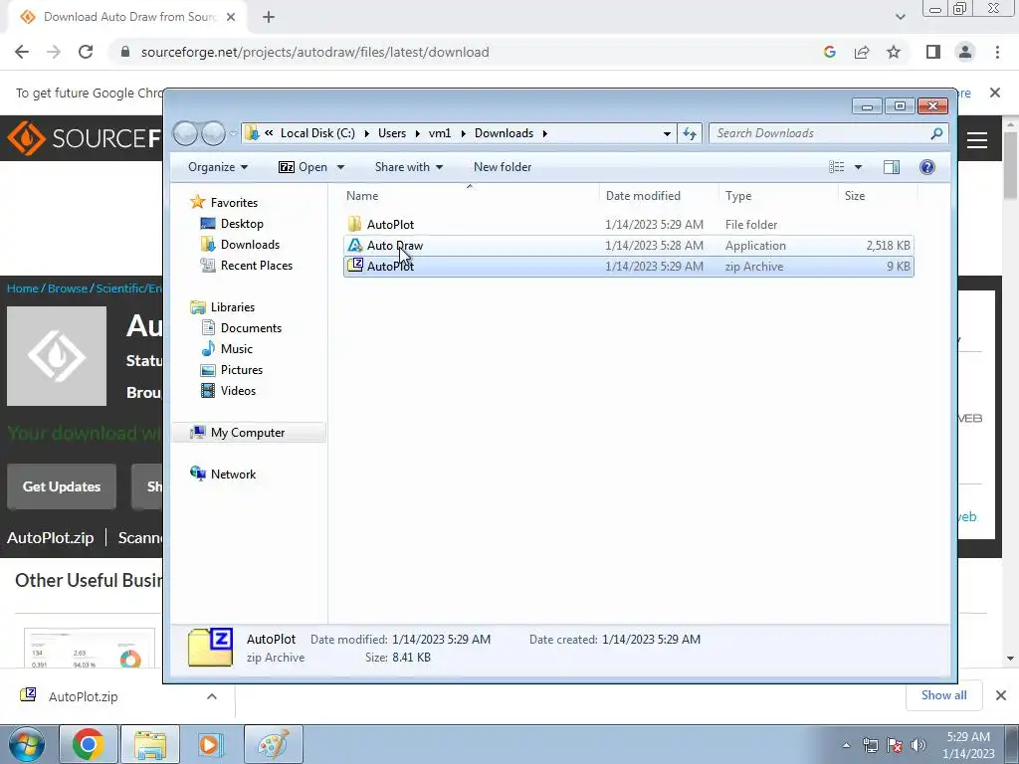The width and height of the screenshot is (1019, 764).
Task: Open Chrome side panel icon
Action: click(933, 52)
